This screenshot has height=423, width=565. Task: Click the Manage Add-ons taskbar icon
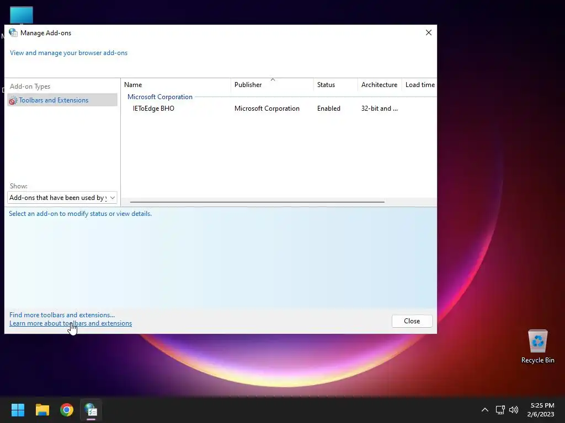[91, 410]
